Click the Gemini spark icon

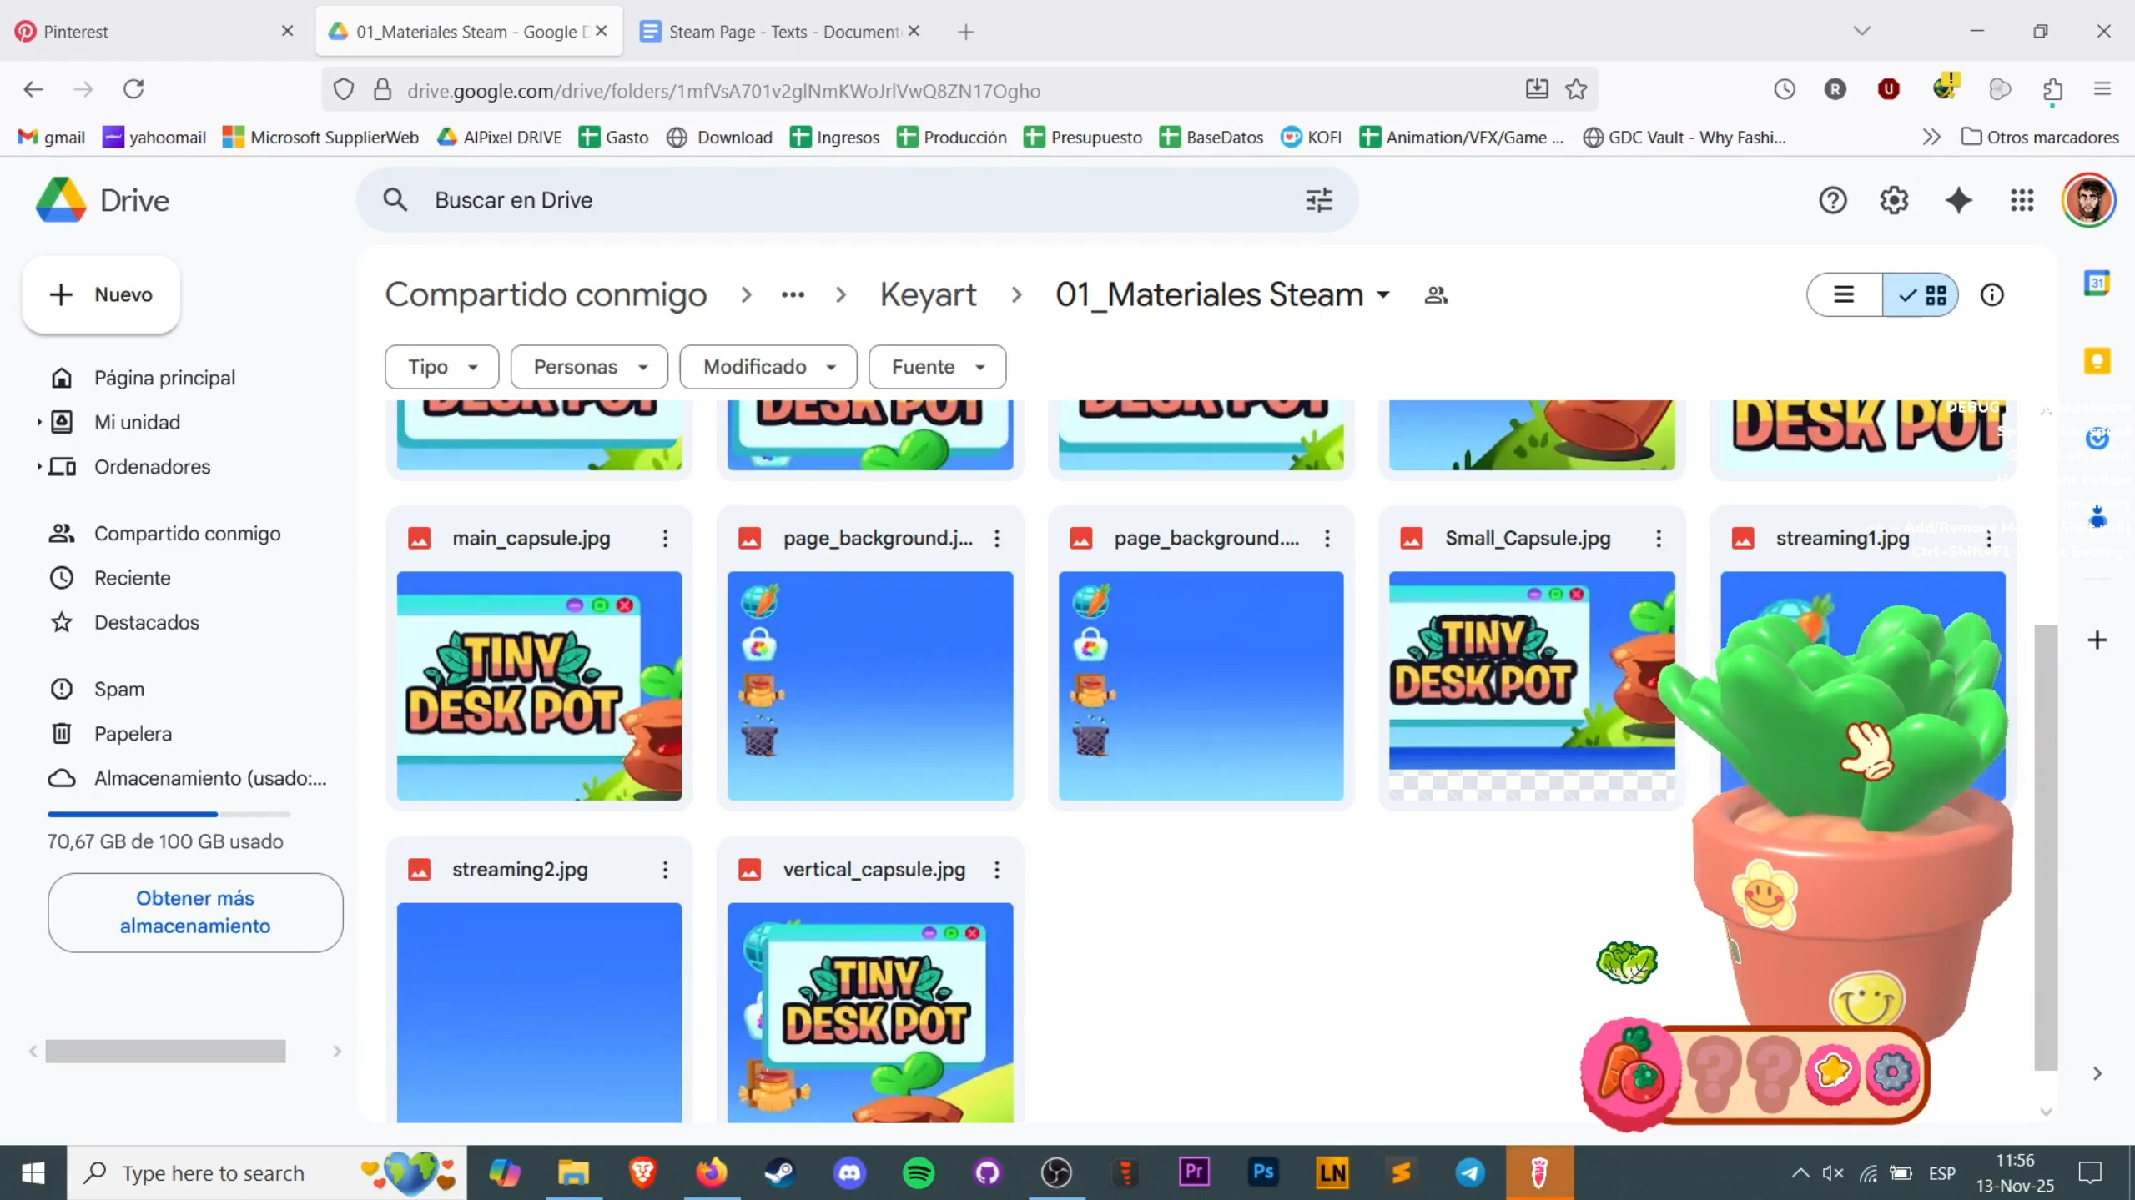[x=1958, y=200]
